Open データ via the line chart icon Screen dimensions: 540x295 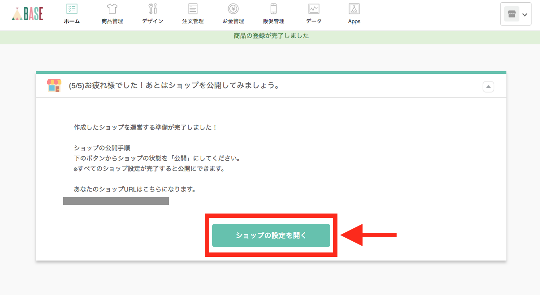click(x=314, y=9)
